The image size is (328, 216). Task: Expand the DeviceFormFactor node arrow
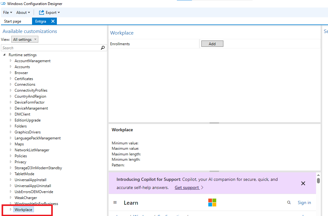tap(11, 102)
